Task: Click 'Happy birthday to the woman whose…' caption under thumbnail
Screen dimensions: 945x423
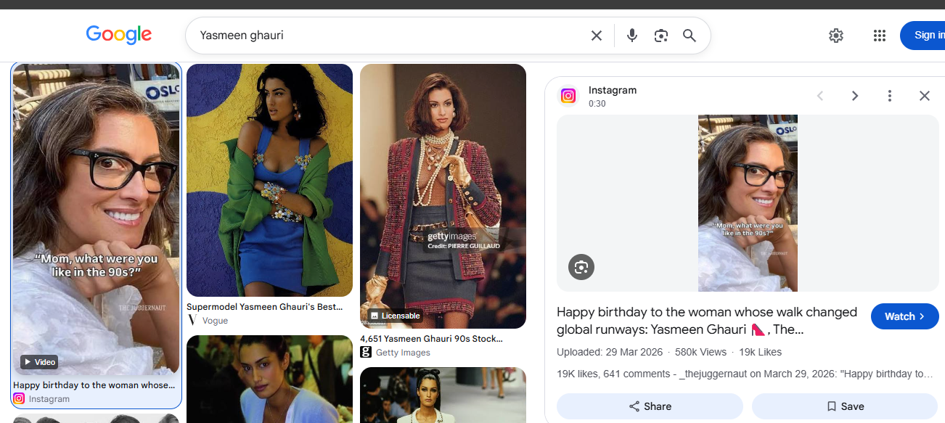Action: tap(94, 385)
